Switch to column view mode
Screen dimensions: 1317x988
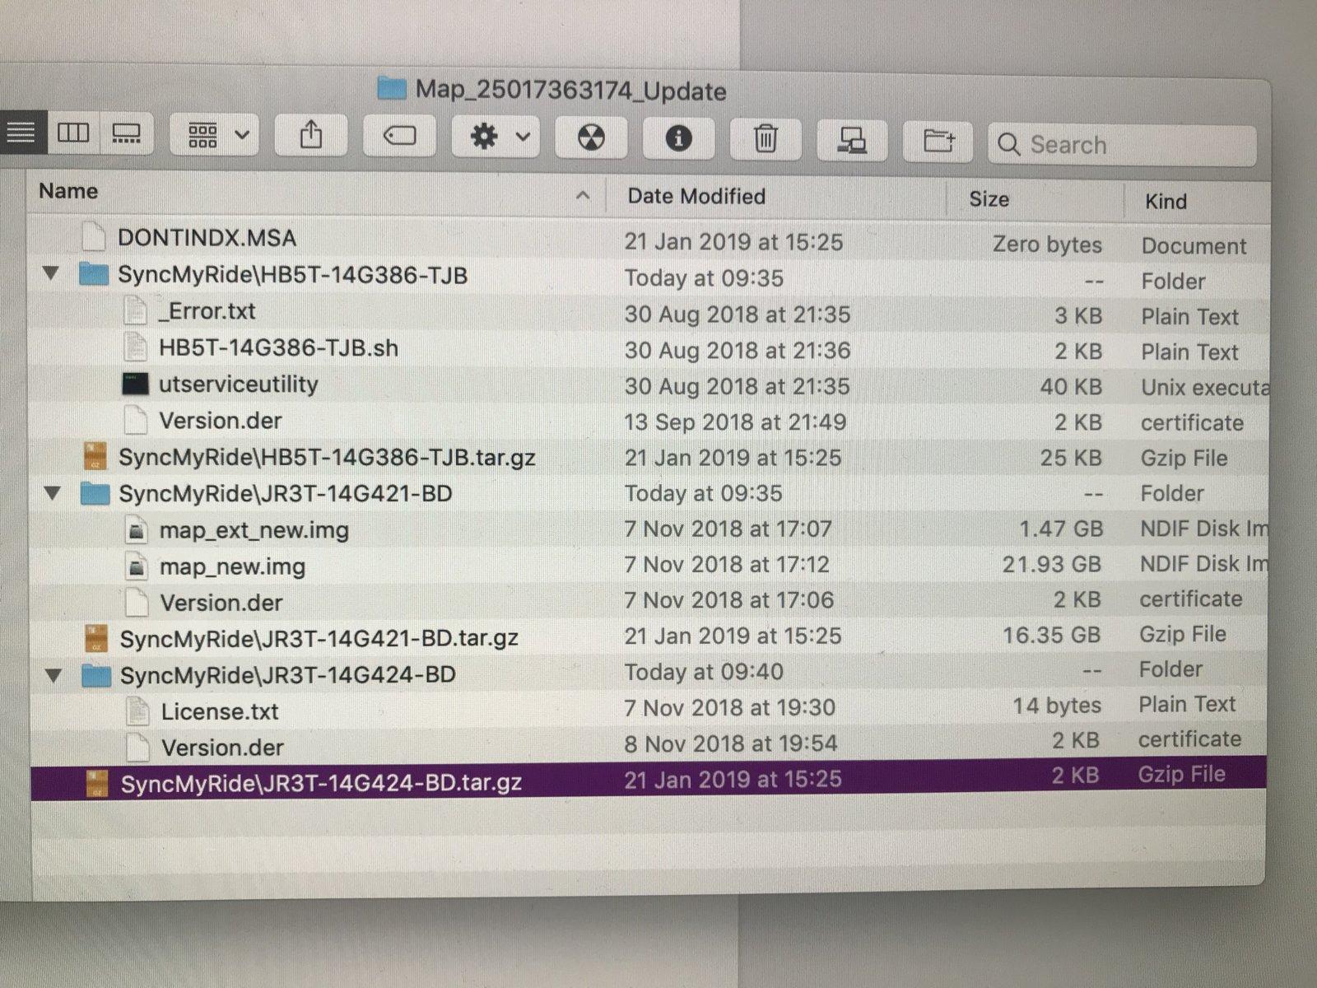click(72, 133)
